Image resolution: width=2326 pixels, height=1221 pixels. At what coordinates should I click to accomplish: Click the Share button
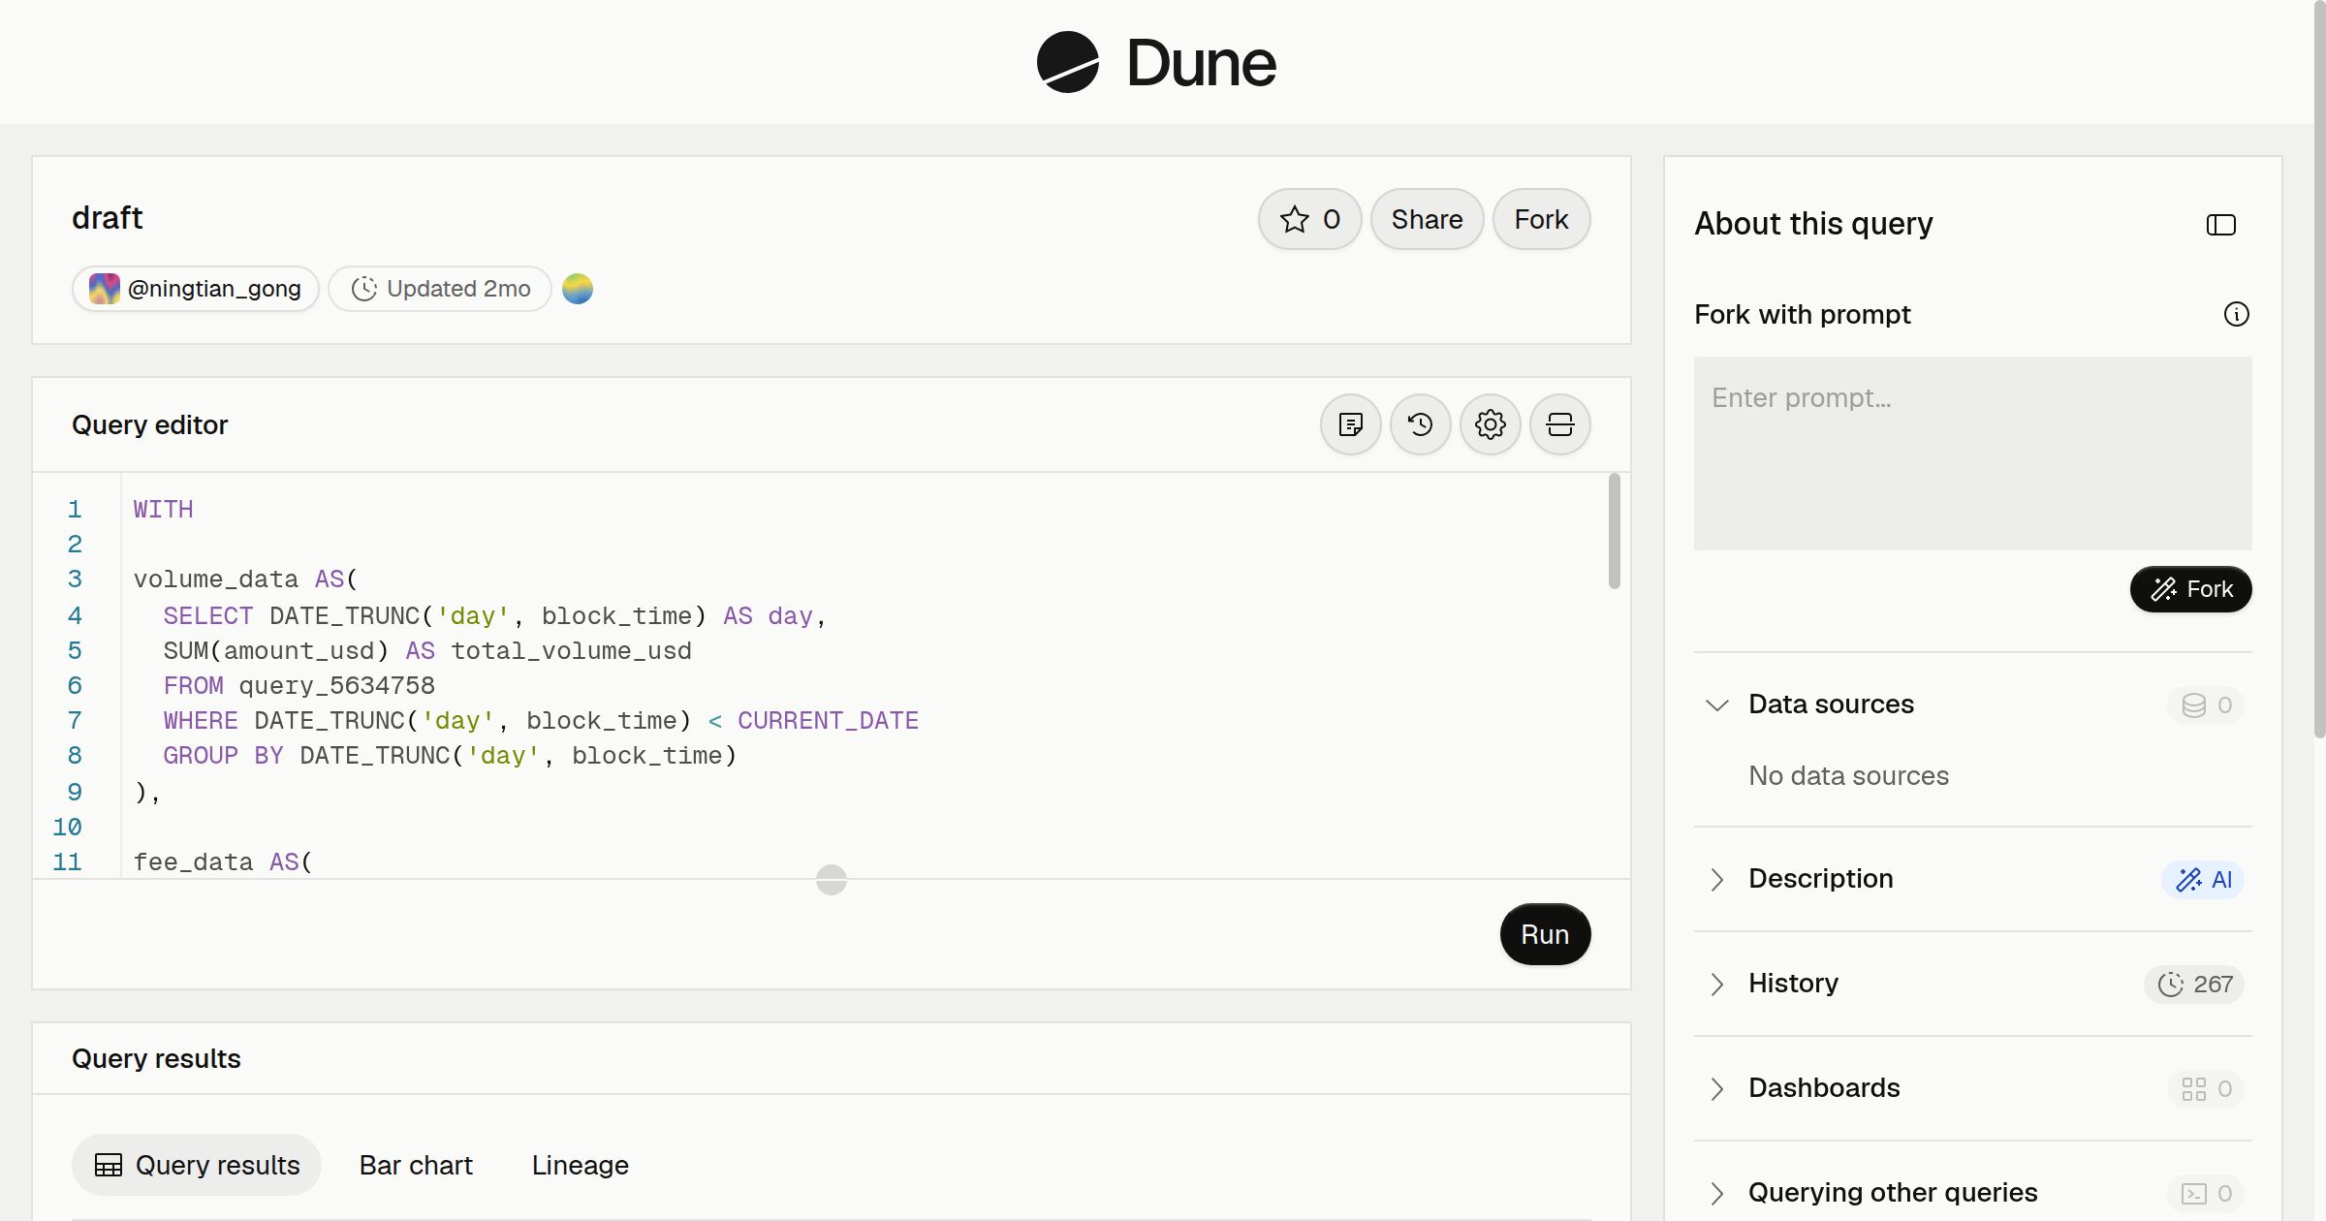pos(1427,219)
